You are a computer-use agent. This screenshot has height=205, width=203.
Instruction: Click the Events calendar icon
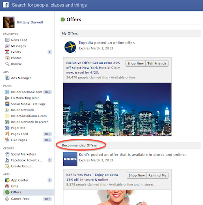click(x=7, y=52)
